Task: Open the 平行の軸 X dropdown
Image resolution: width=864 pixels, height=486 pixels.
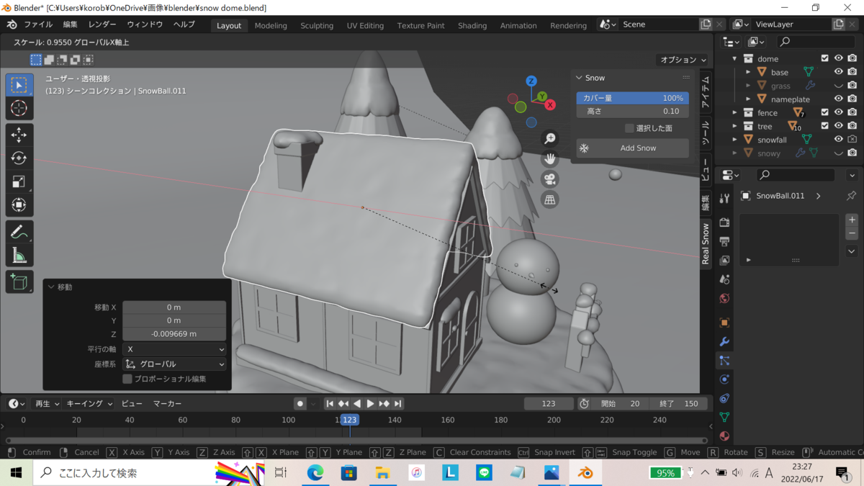Action: pyautogui.click(x=174, y=349)
